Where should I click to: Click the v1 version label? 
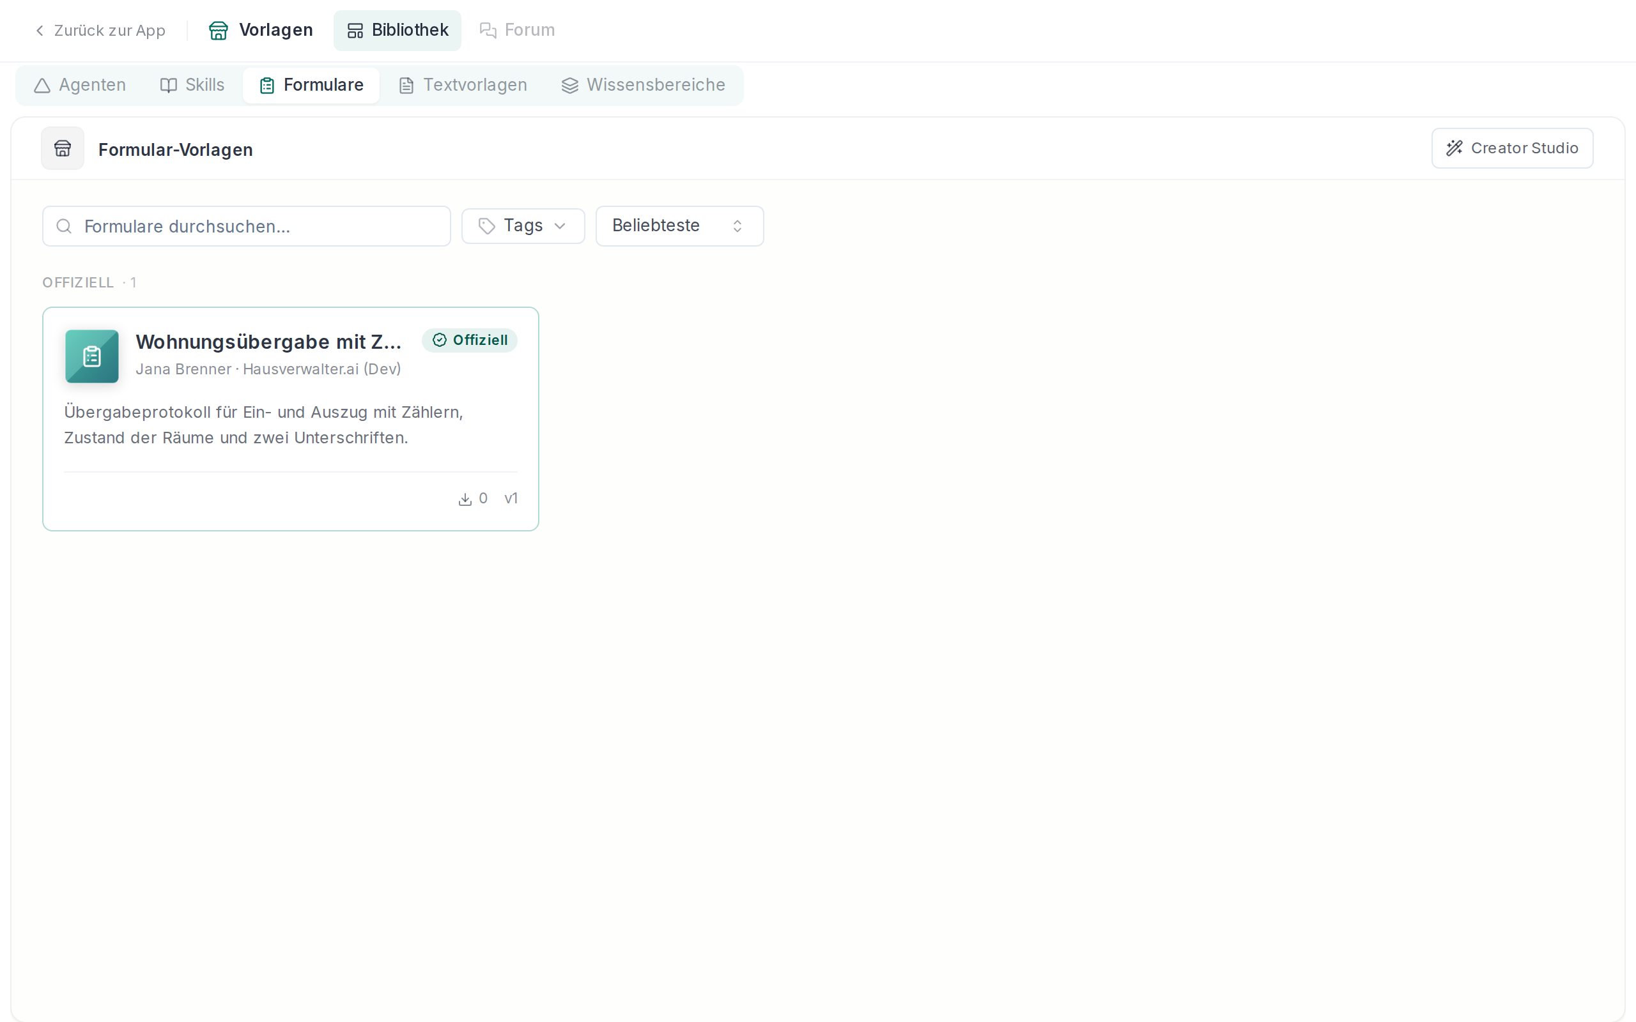tap(511, 499)
